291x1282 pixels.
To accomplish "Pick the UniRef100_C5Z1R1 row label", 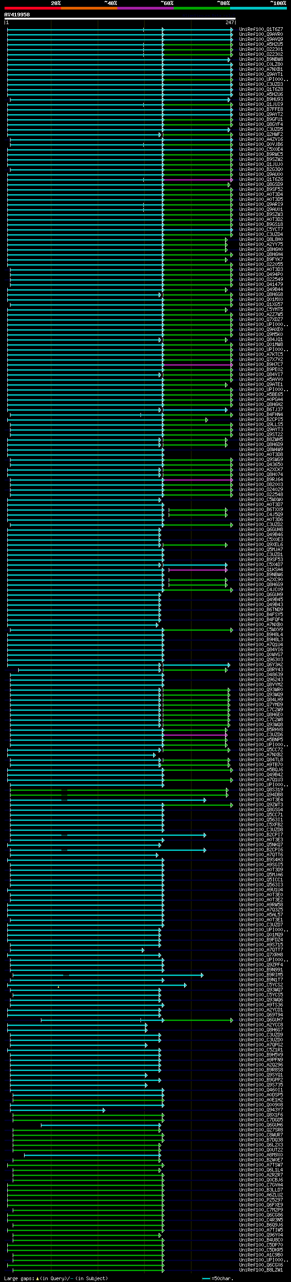I will coord(261,1050).
